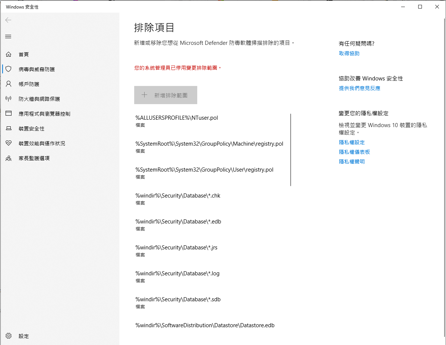The image size is (446, 345).
Task: Click the 變更您的隱私權設定 heading
Action: click(364, 113)
